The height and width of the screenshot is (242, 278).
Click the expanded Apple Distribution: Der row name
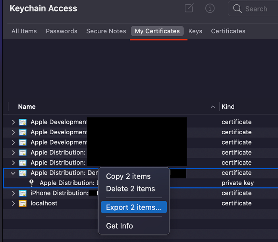[x=64, y=173]
